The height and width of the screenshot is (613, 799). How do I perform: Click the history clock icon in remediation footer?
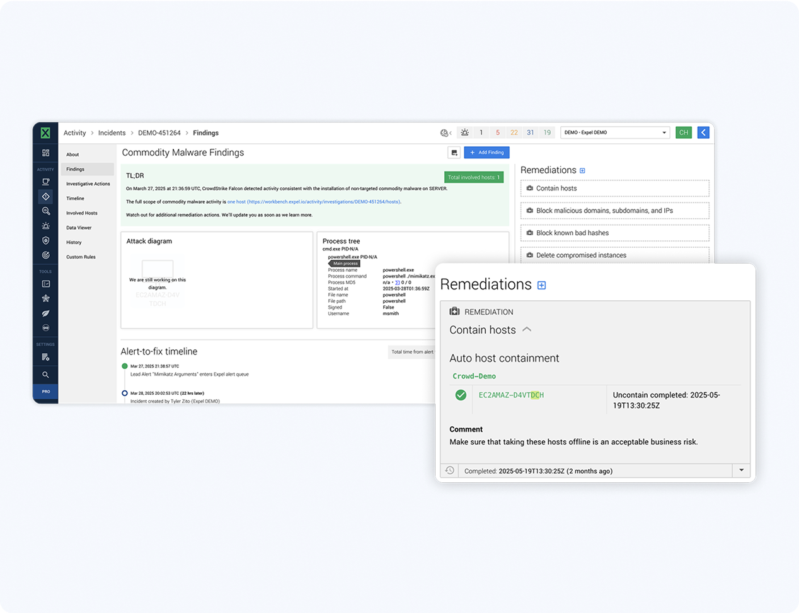click(449, 470)
